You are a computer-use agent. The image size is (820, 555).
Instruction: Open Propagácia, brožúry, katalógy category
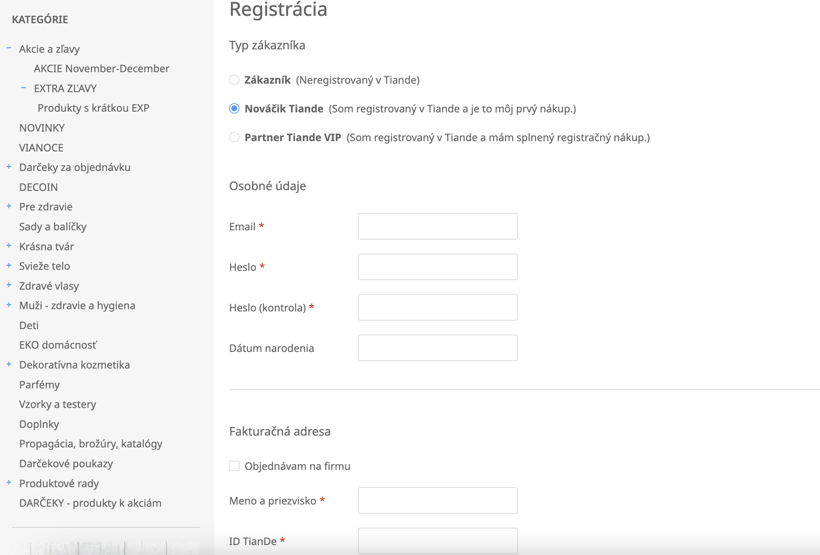tap(91, 444)
